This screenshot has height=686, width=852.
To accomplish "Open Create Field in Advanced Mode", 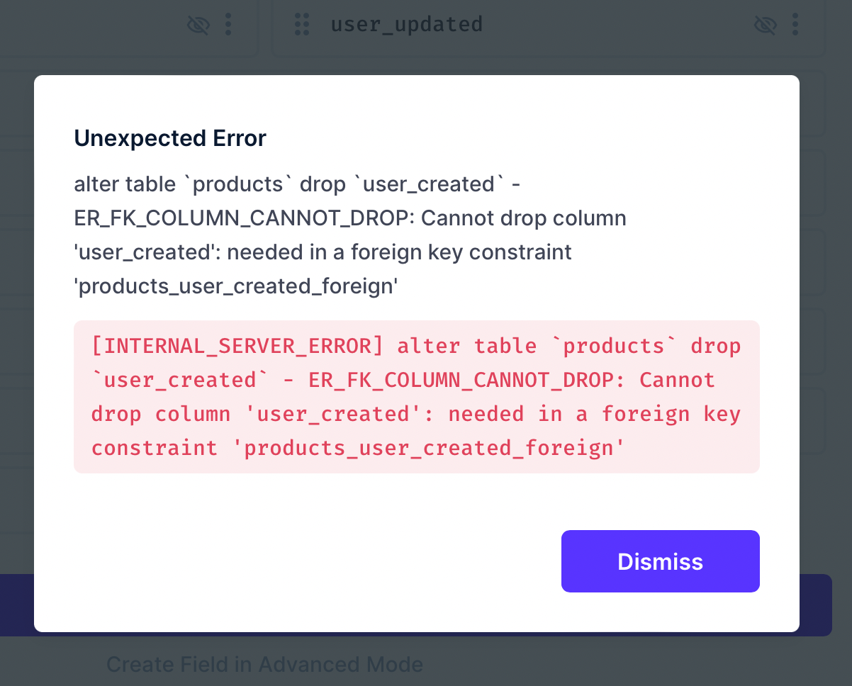I will (x=264, y=664).
